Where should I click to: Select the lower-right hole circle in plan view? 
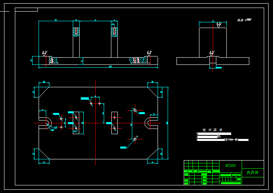click(x=135, y=139)
